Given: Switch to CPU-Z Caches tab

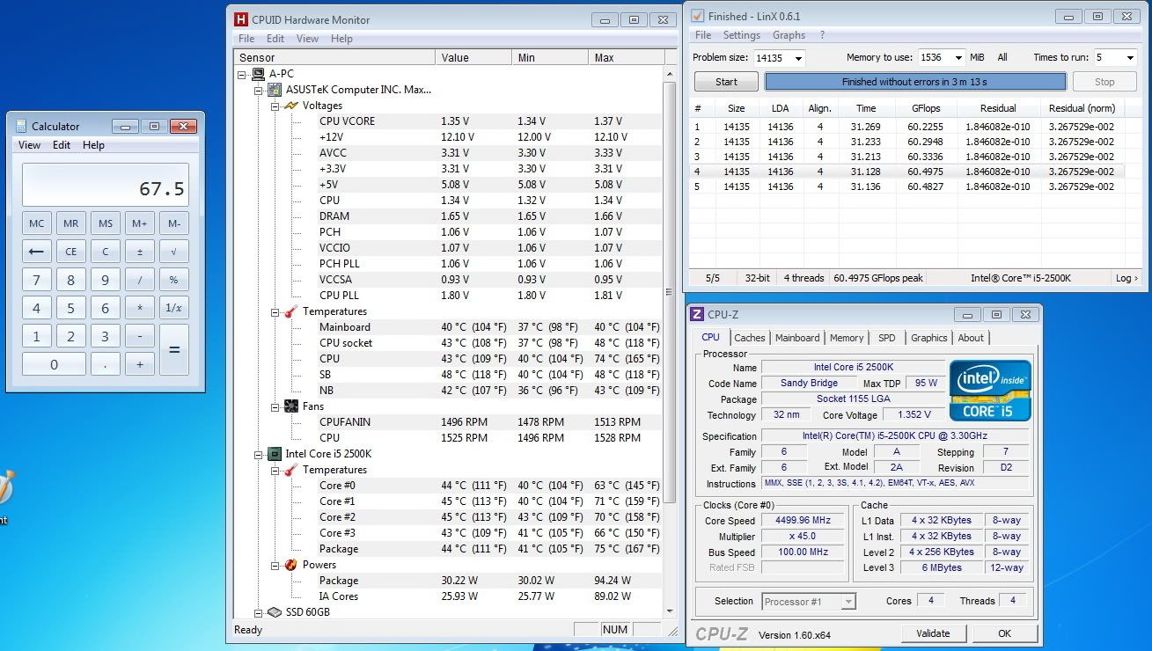Looking at the screenshot, I should point(749,338).
